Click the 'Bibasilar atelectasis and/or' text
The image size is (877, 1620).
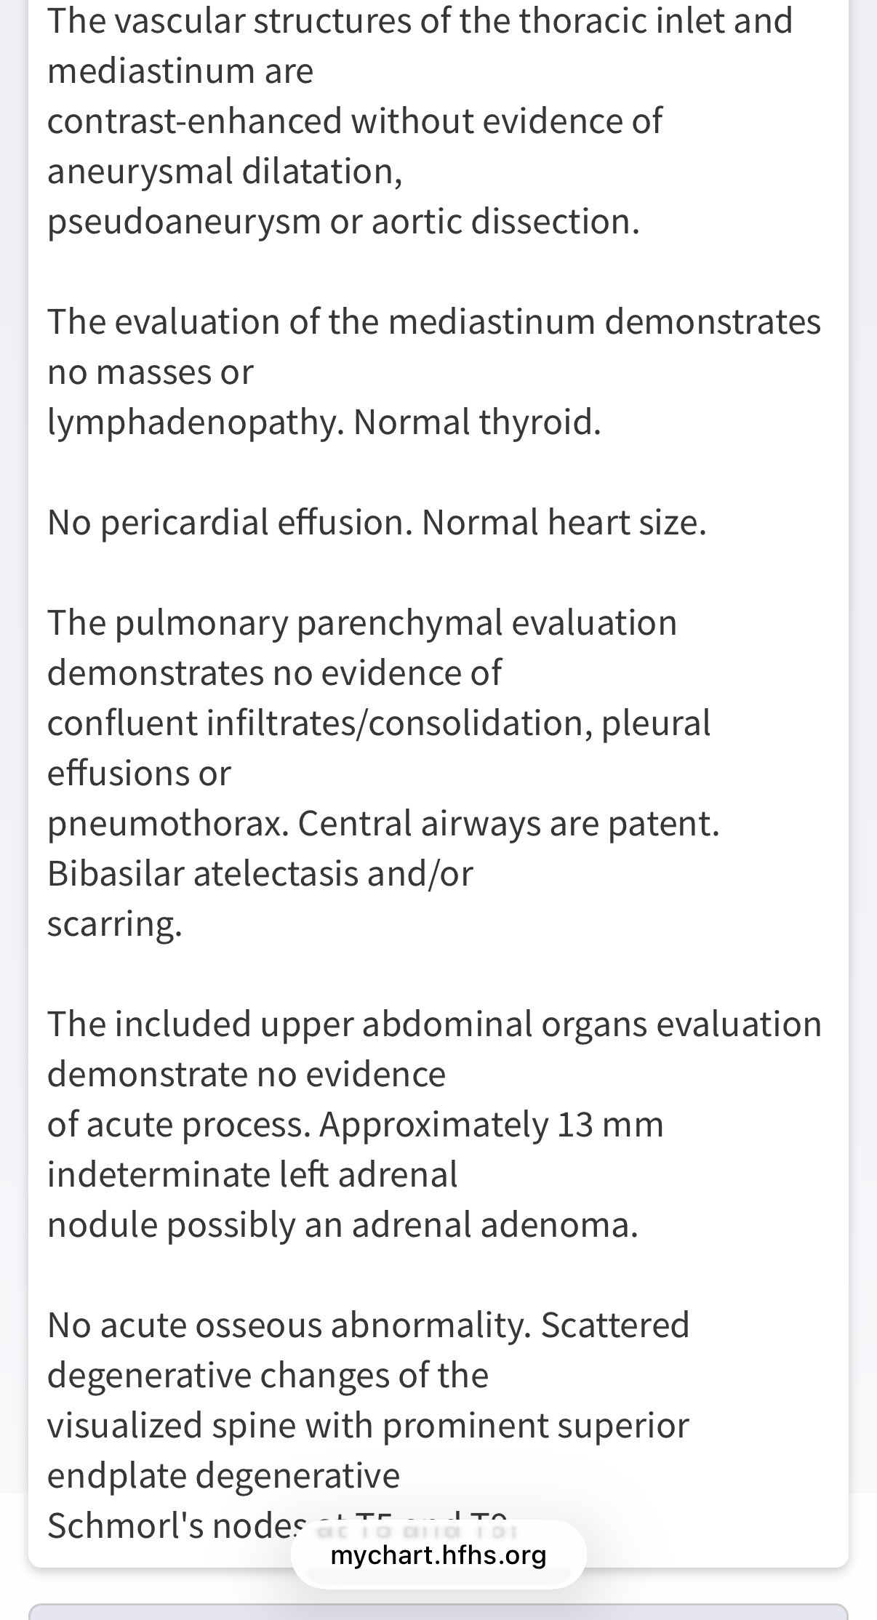(x=260, y=874)
